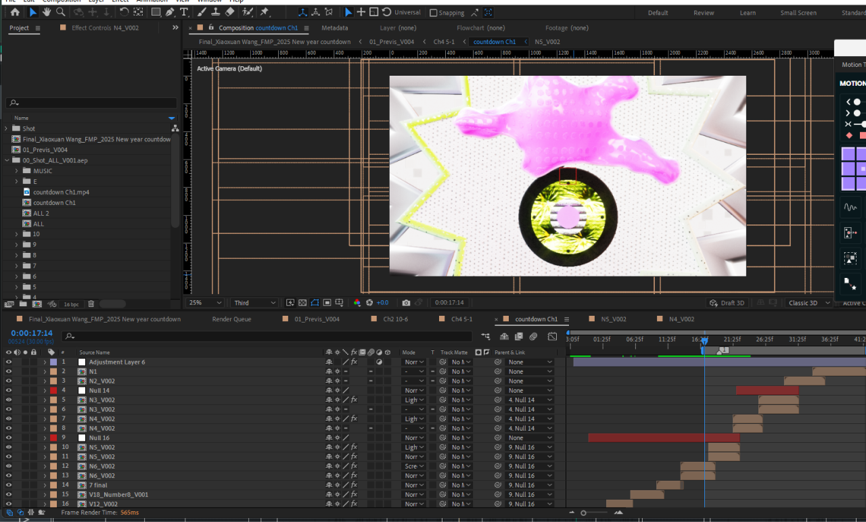This screenshot has width=866, height=522.
Task: Delete selected project item with trash icon
Action: pos(91,304)
